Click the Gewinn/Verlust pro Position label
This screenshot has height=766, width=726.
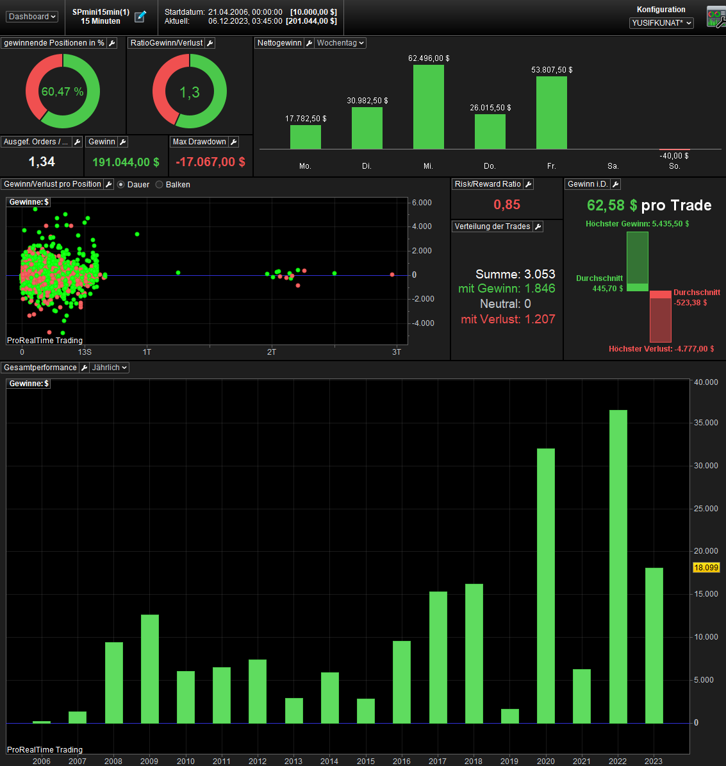[x=52, y=184]
